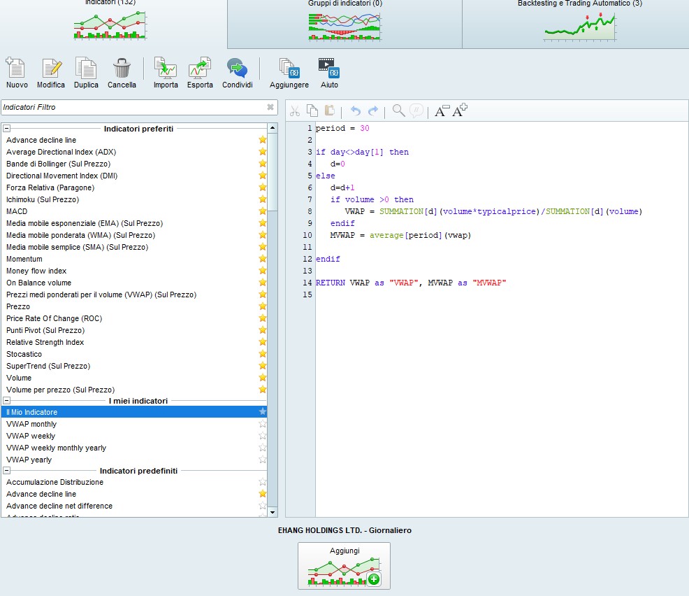Open Backtesting e Trading Automatico tab
This screenshot has height=596, width=689.
[x=579, y=24]
